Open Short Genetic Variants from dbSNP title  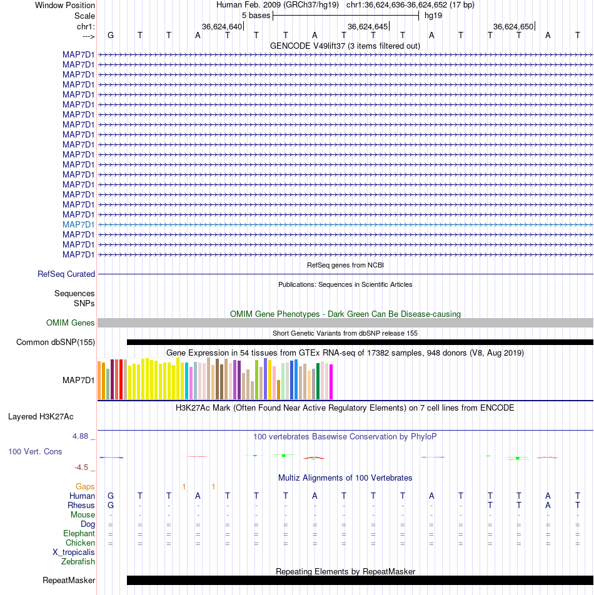pyautogui.click(x=345, y=333)
